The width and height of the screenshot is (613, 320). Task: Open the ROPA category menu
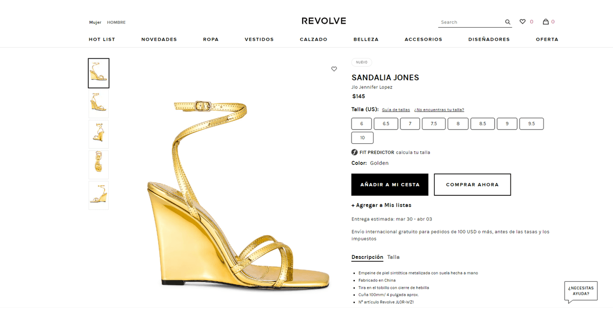point(211,39)
